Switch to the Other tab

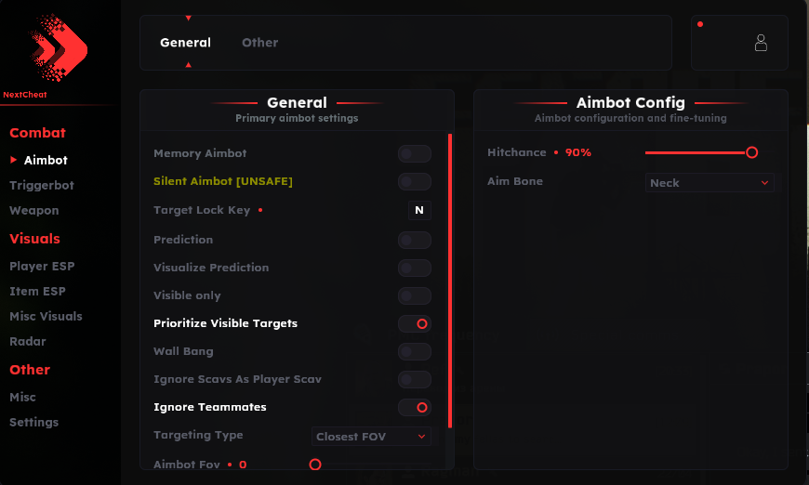[x=259, y=43]
